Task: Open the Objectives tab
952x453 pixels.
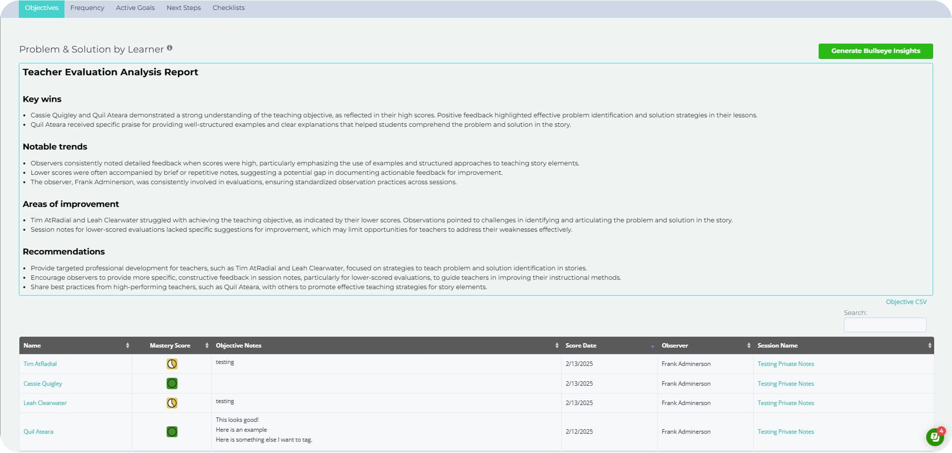Action: (42, 8)
